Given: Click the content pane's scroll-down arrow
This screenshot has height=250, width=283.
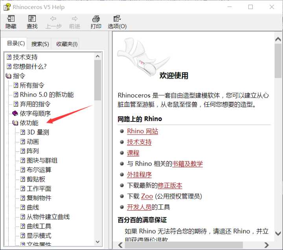Looking at the screenshot, I should click(278, 233).
